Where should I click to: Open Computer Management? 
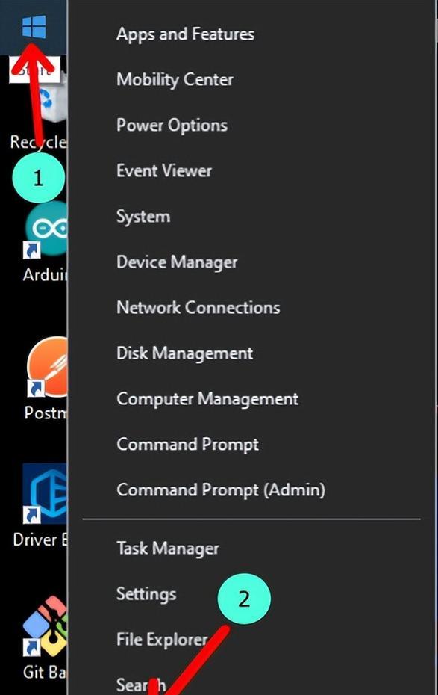(x=207, y=399)
